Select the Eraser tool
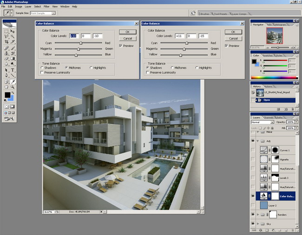 point(7,59)
